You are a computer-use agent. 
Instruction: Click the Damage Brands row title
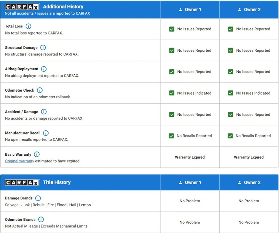pyautogui.click(x=19, y=198)
